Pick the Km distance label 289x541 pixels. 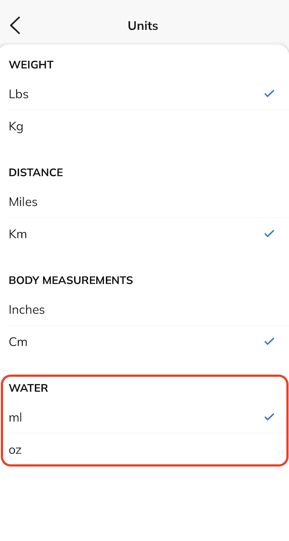(18, 234)
